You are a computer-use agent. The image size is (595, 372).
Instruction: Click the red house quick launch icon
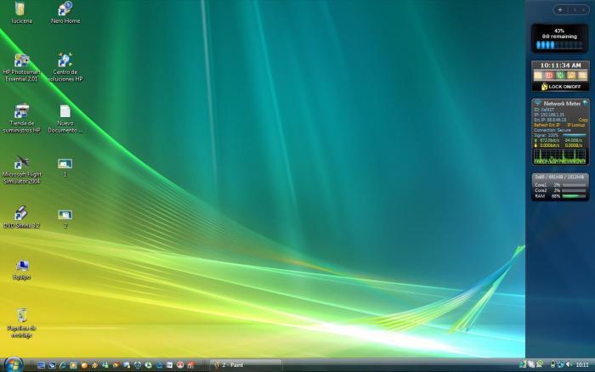tap(191, 365)
